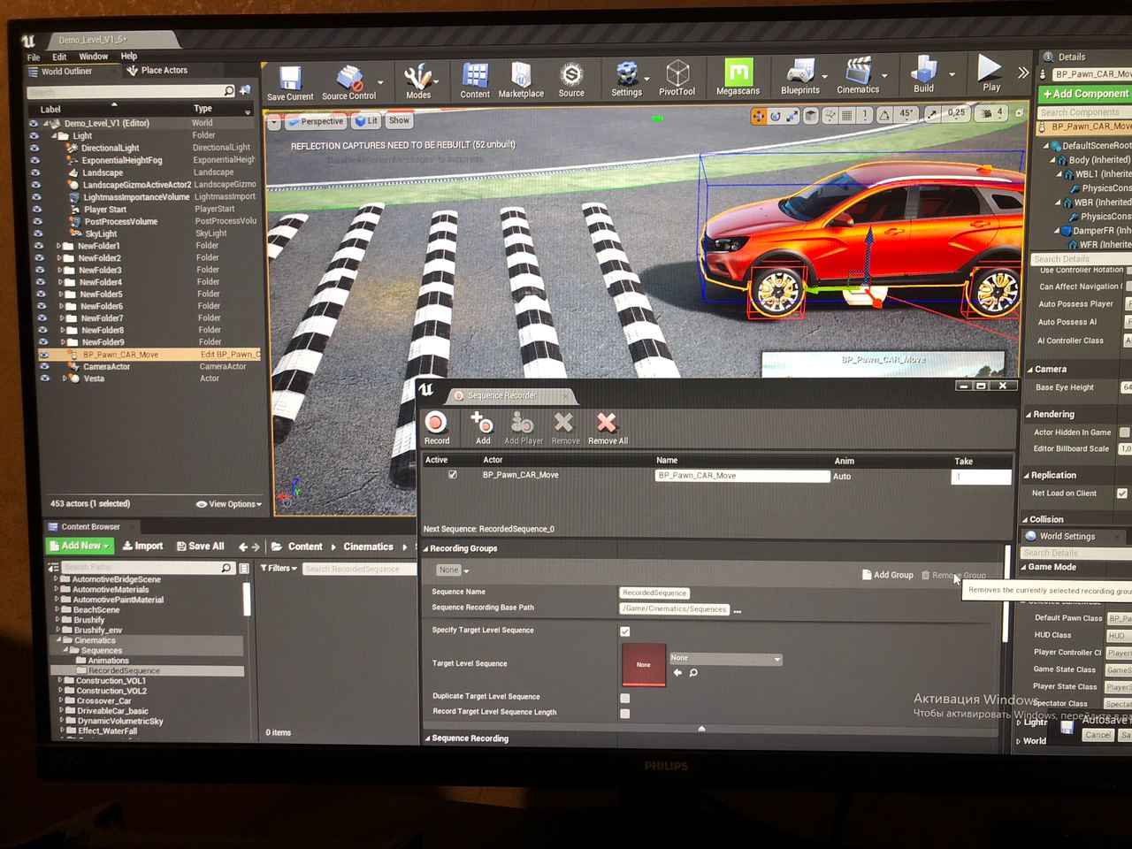Toggle Specify Target Level Sequence checkbox
This screenshot has width=1132, height=849.
pyautogui.click(x=625, y=631)
